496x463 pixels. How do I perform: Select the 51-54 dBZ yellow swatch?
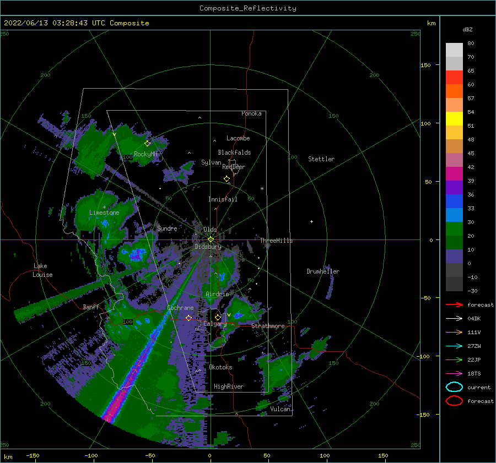(x=454, y=119)
